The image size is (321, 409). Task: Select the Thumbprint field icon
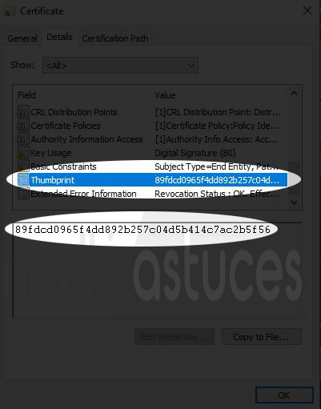[23, 179]
